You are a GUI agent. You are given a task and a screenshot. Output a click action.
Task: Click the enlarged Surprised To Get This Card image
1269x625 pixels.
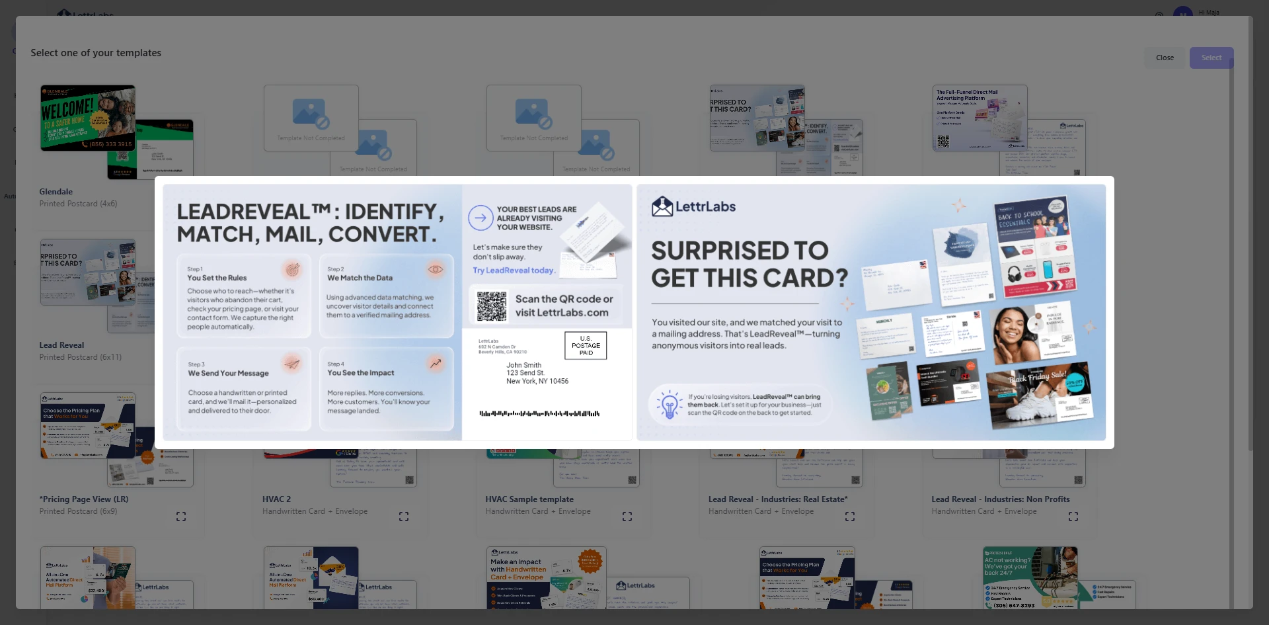(871, 312)
